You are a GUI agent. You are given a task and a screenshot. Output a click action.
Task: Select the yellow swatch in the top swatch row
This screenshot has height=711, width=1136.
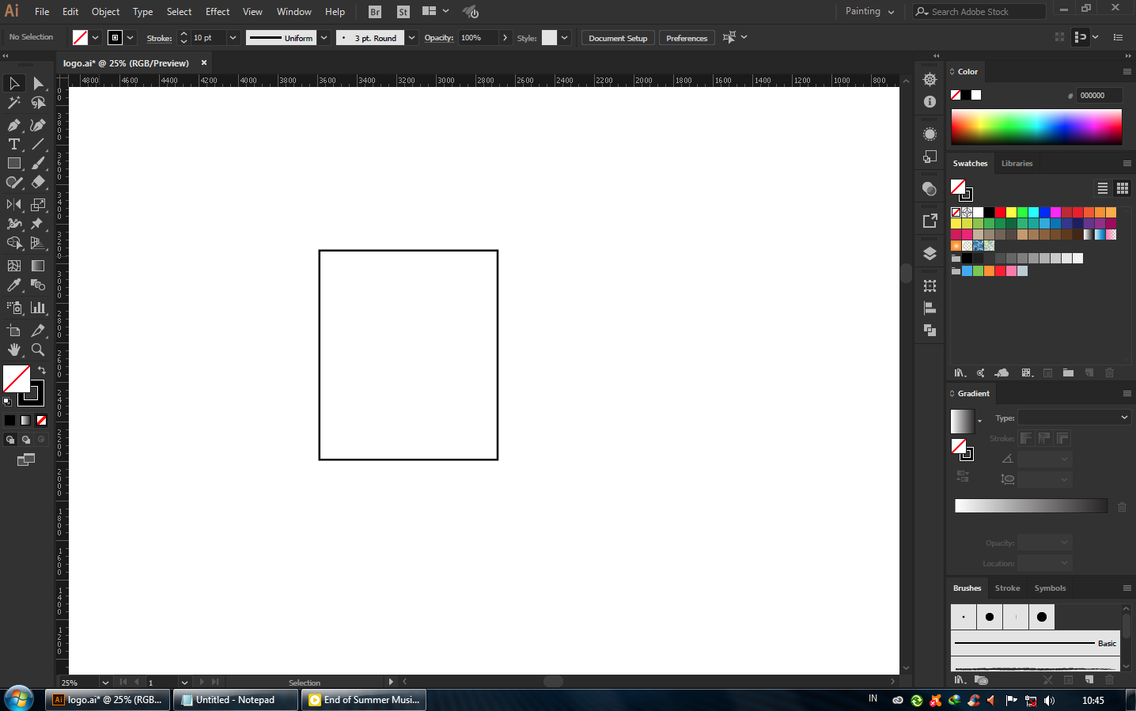pyautogui.click(x=1011, y=213)
